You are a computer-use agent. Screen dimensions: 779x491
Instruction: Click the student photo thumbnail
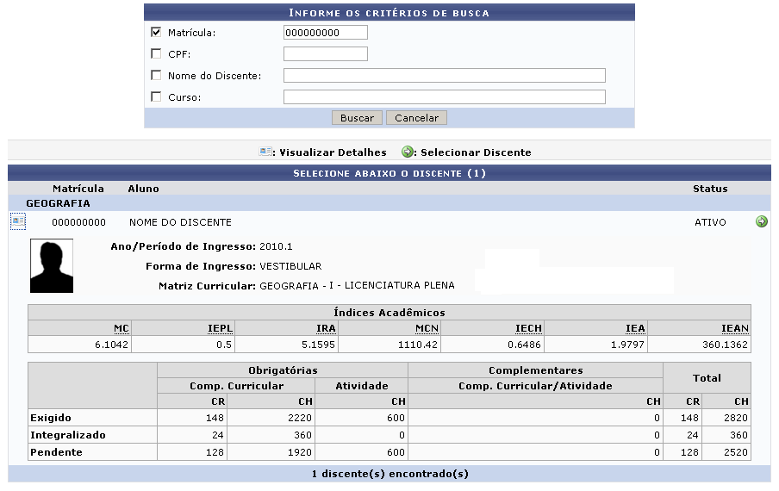click(x=52, y=265)
